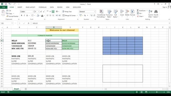This screenshot has width=171, height=96.
Task: Adjust the zoom slider handle
Action: coord(157,92)
